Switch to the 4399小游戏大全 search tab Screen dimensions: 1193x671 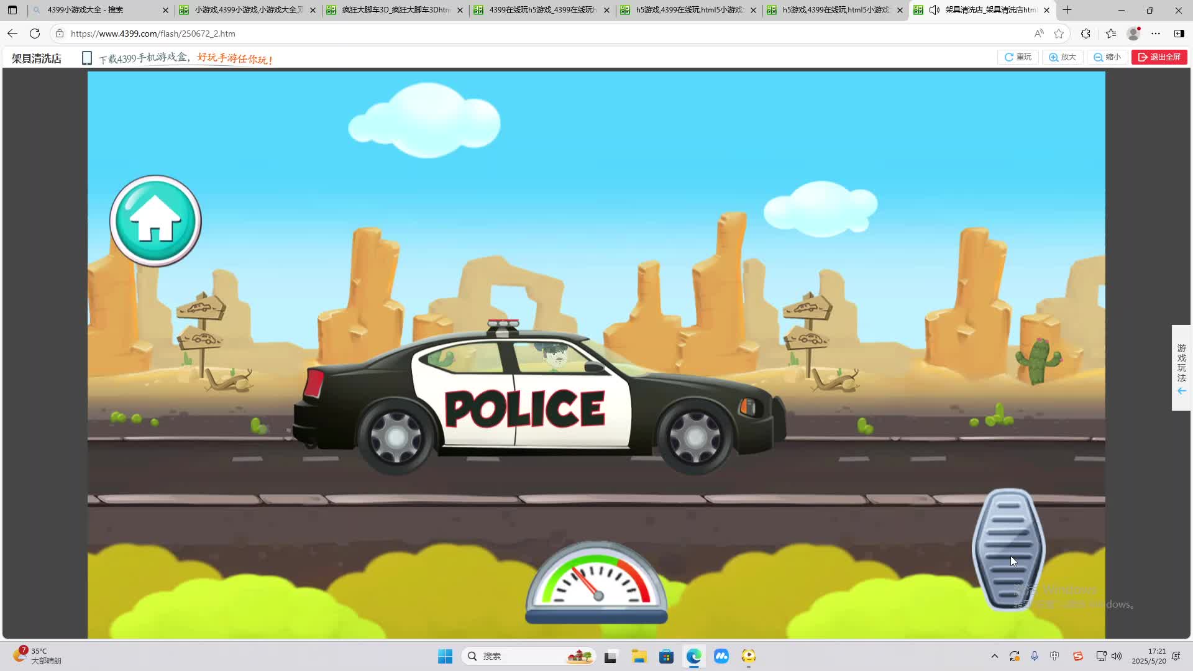[93, 10]
